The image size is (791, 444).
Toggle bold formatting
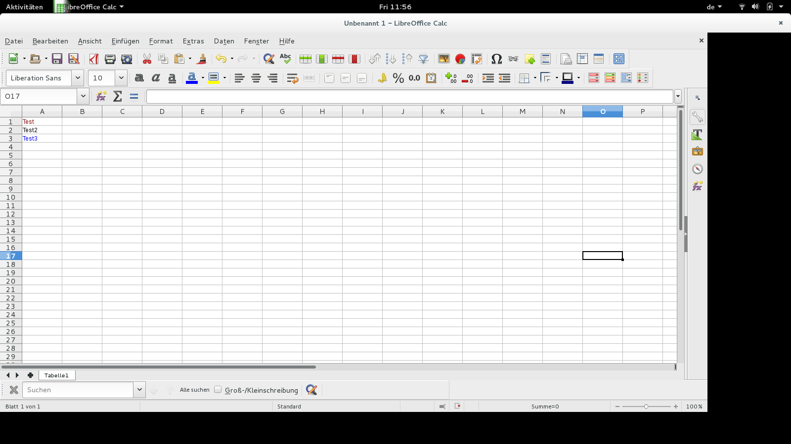(139, 78)
